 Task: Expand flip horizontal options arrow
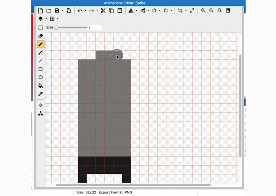coord(137,11)
